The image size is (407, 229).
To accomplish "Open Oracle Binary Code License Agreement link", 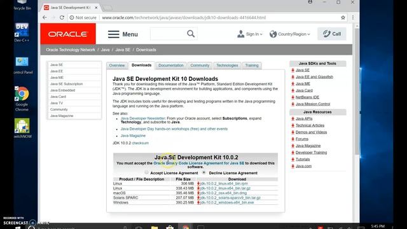I will coord(199,163).
